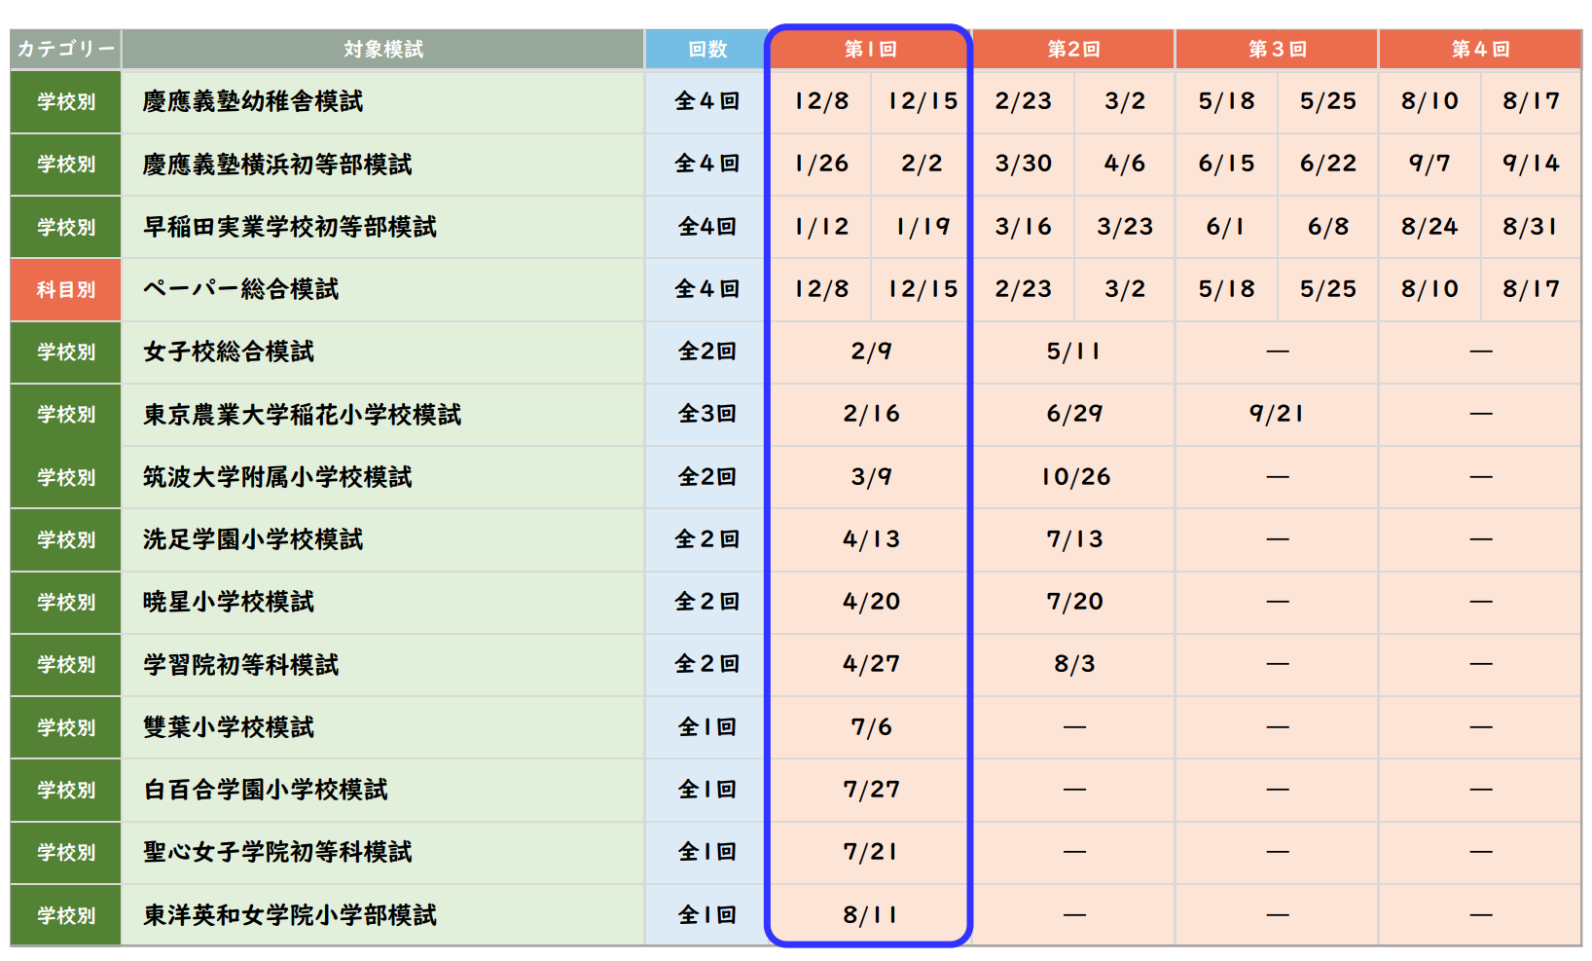This screenshot has height=961, width=1592.
Task: Click the 筑波大学附属小学校模試 row name
Action: [x=277, y=477]
